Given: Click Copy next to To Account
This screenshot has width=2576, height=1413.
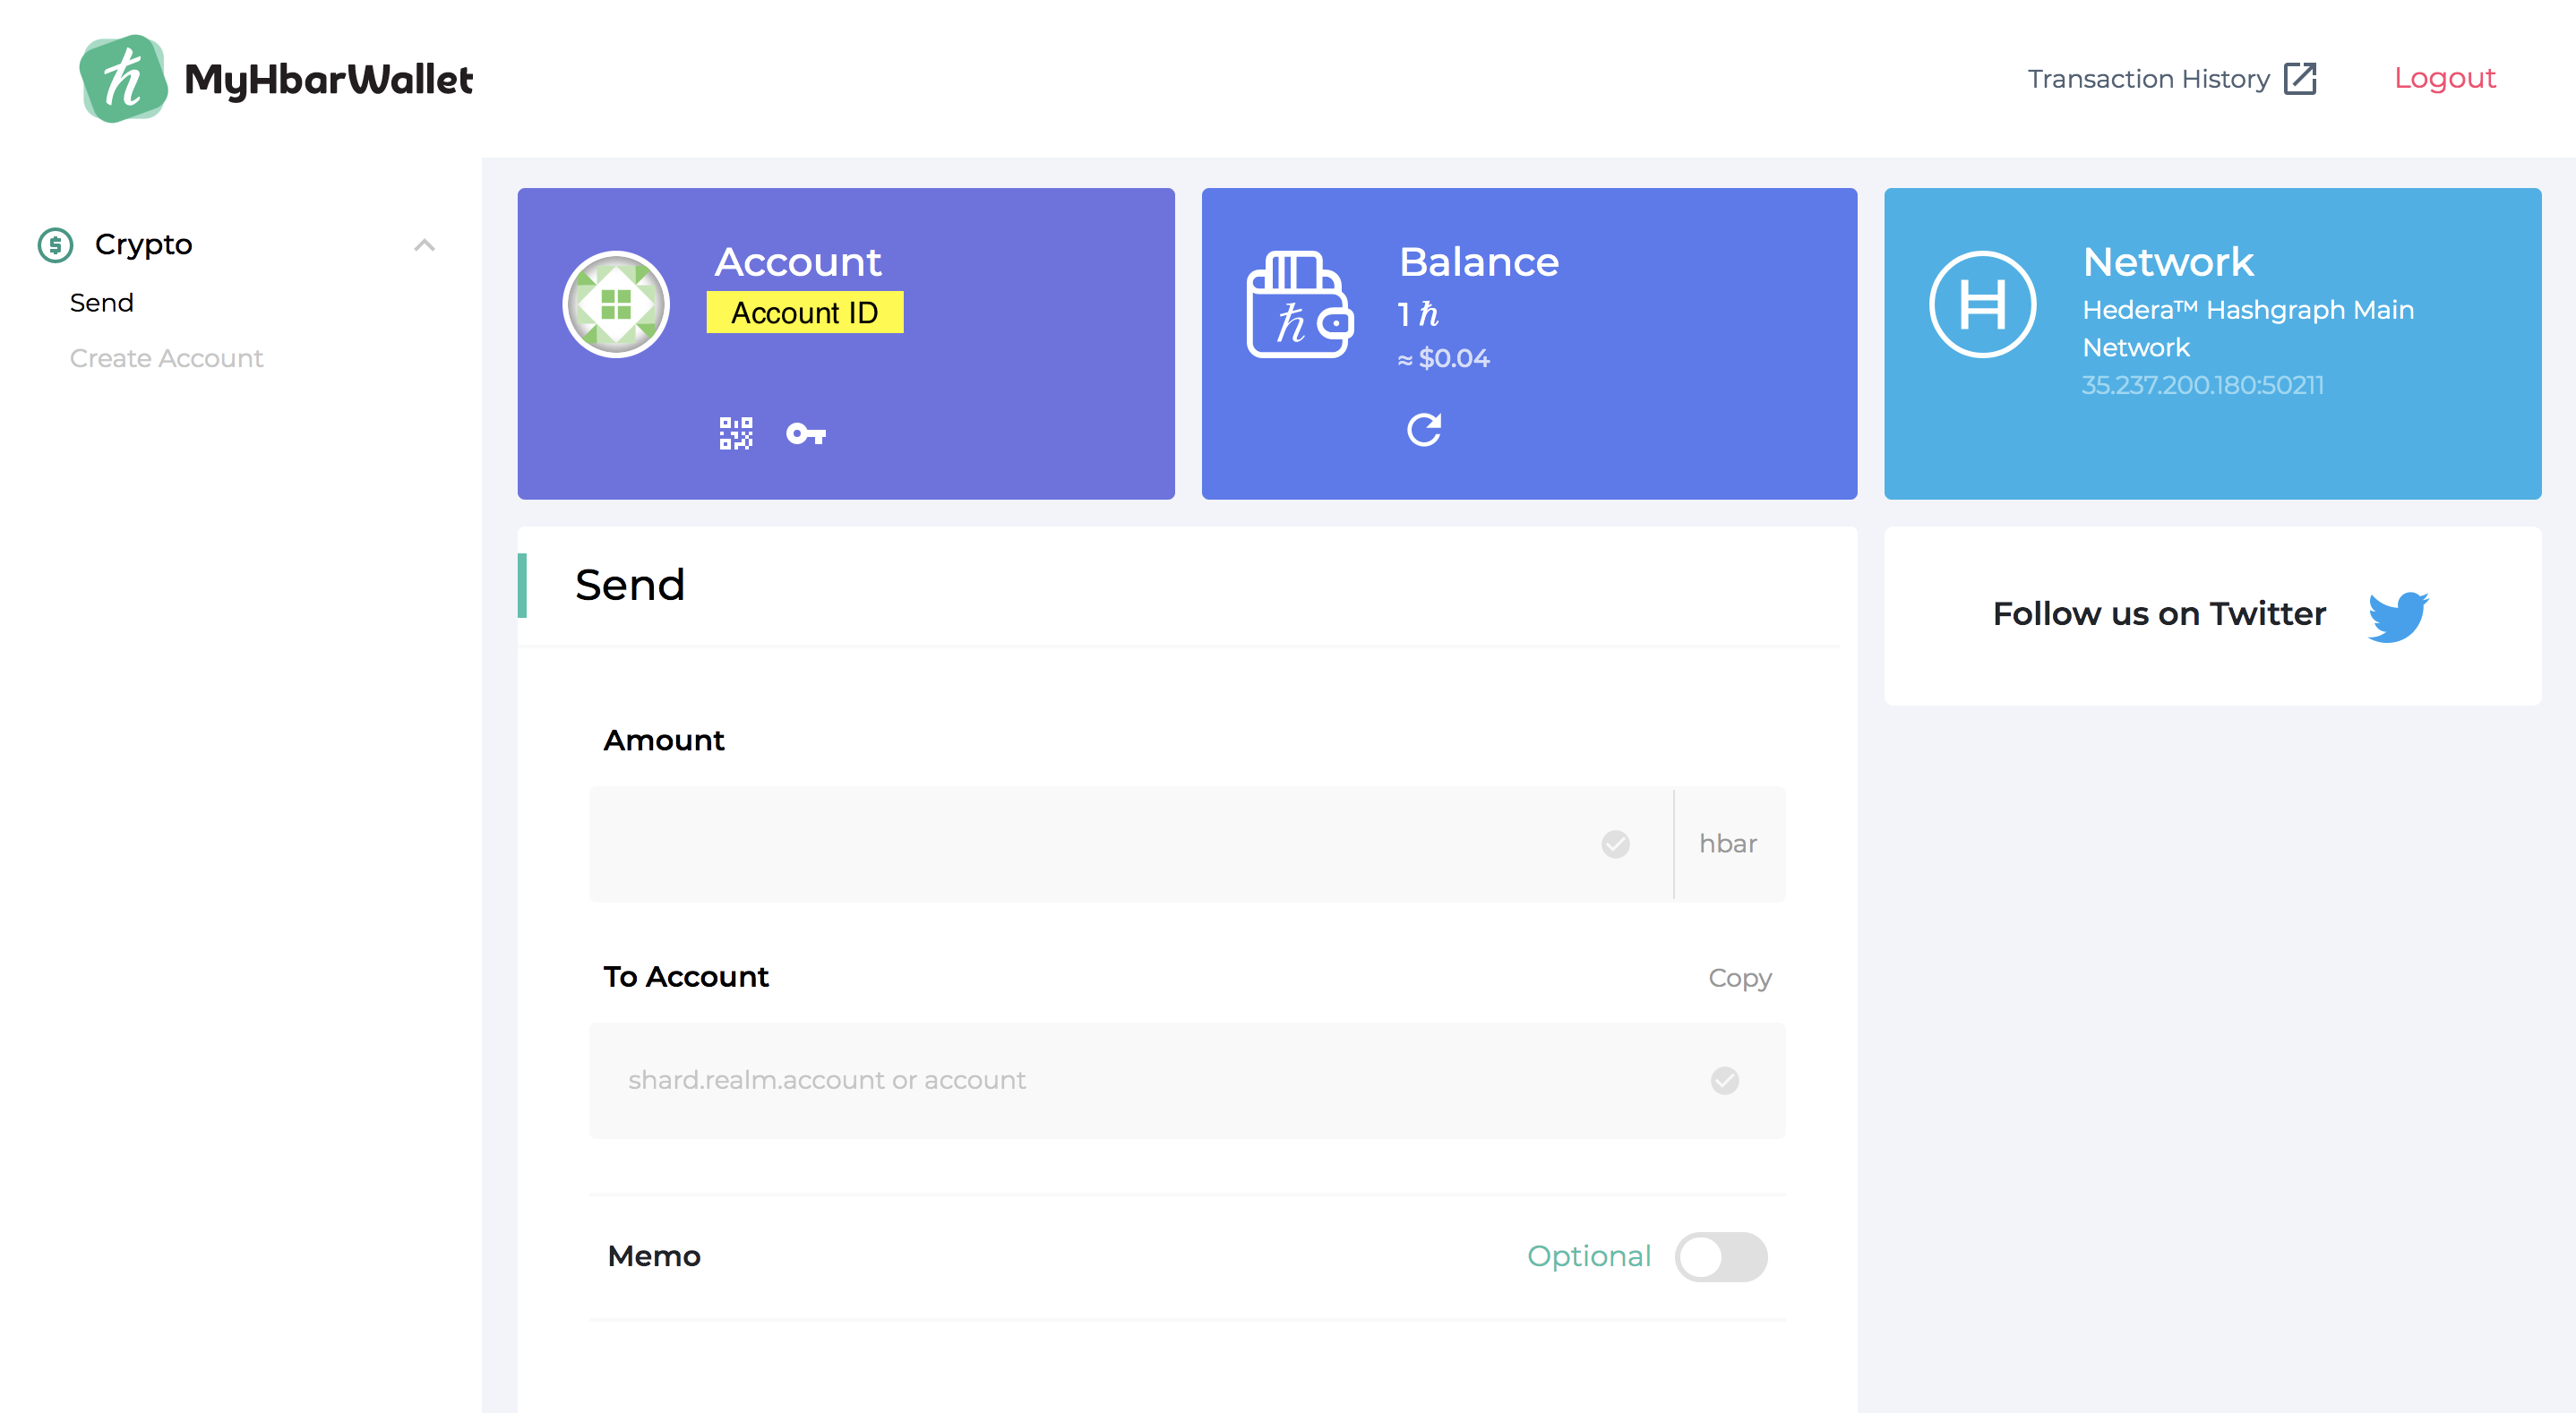Looking at the screenshot, I should coord(1739,977).
